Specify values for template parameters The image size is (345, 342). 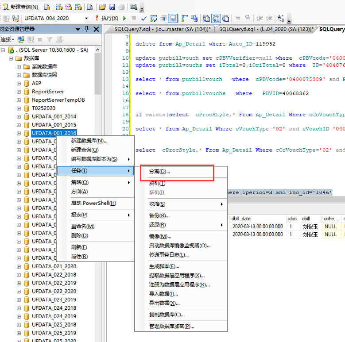[x=281, y=19]
